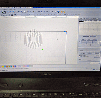Screen dimensions: 101x98
Task: Click the top-right corner blue arrow align icon
Action: [x=71, y=15]
